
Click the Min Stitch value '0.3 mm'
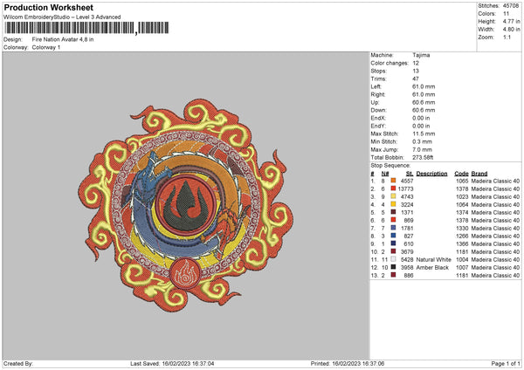click(422, 141)
